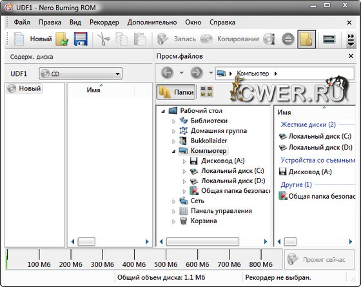The width and height of the screenshot is (361, 287).
Task: Click the recorder selection drive icon
Action: pos(329,39)
